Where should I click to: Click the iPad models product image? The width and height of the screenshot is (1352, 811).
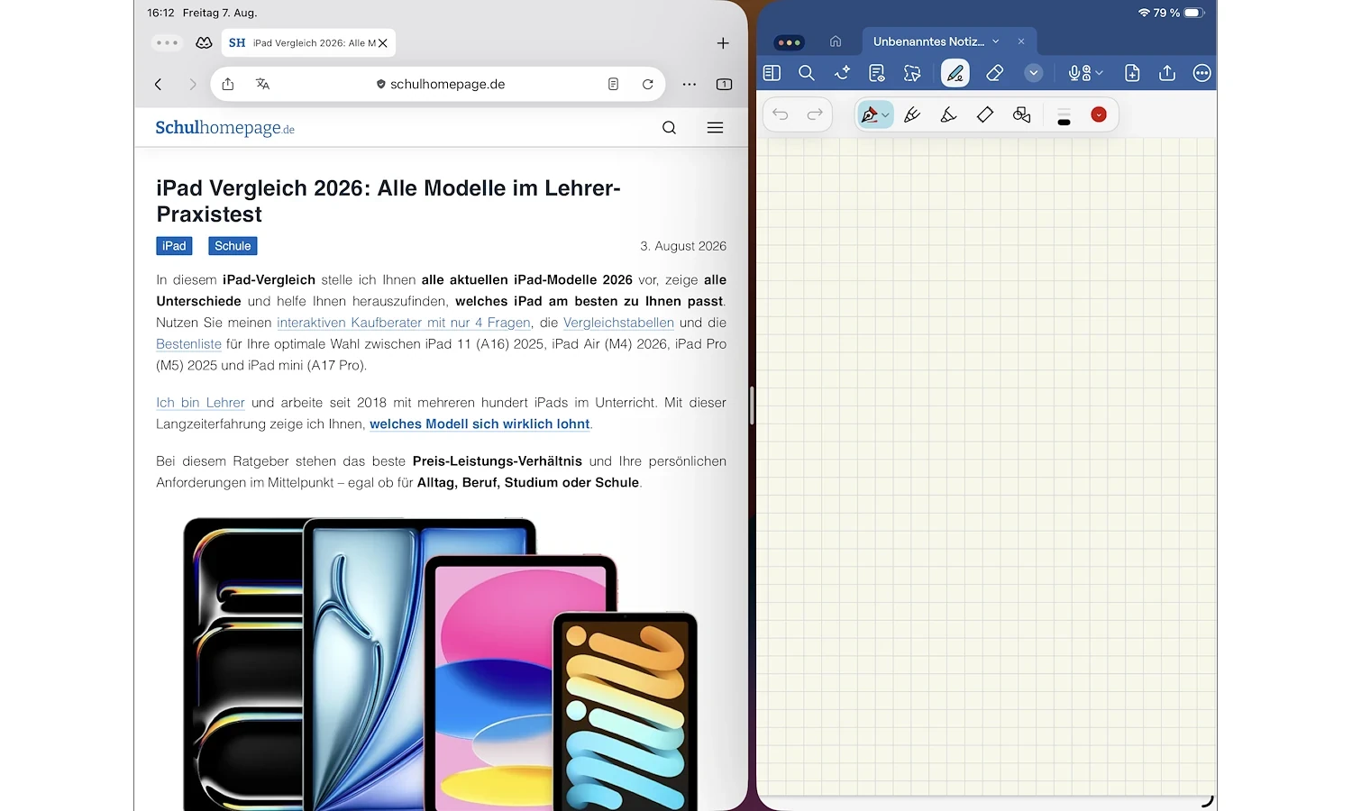441,664
